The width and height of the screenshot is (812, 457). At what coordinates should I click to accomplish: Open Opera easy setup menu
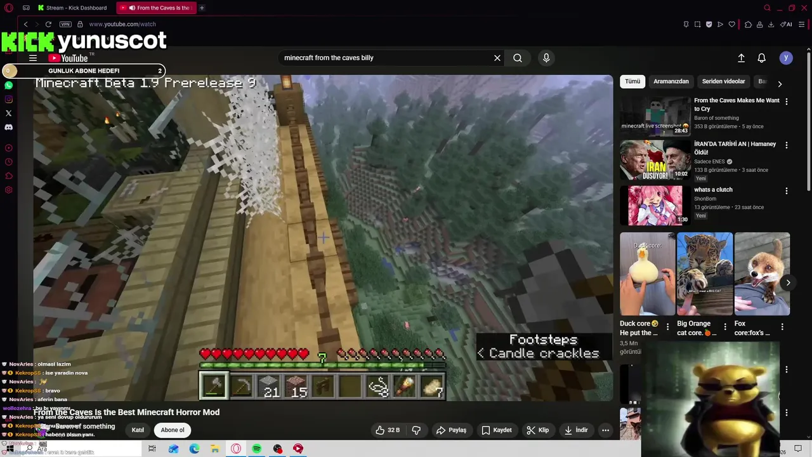pos(802,24)
